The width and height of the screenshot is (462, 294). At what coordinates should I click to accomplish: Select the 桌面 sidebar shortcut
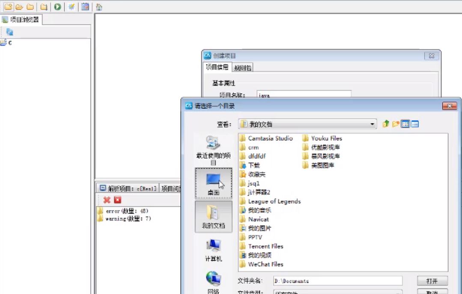point(213,182)
